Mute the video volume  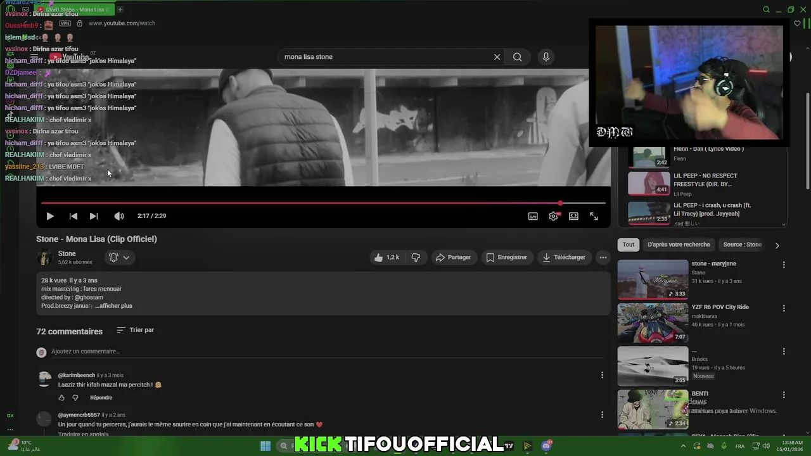(x=119, y=216)
